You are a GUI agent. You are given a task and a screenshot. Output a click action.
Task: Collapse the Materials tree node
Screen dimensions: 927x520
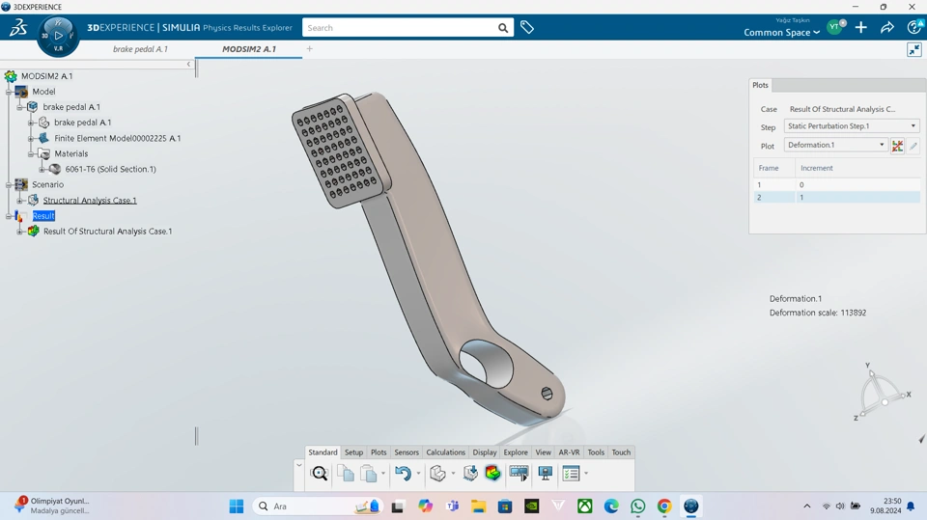[31, 153]
